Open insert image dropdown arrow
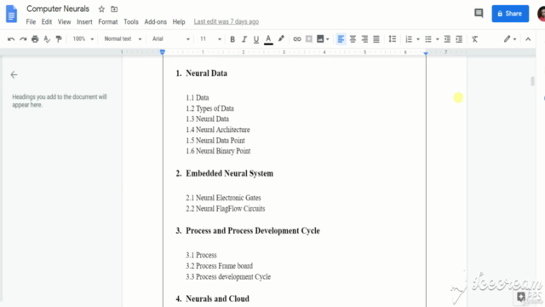545x307 pixels. (x=327, y=39)
